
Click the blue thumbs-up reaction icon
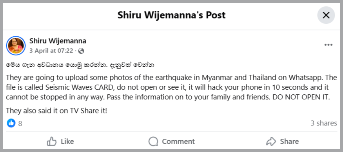tap(11, 123)
